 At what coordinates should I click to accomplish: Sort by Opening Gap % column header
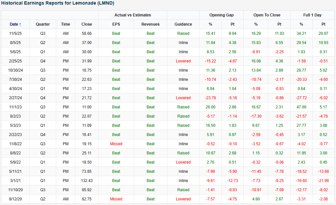coord(210,24)
